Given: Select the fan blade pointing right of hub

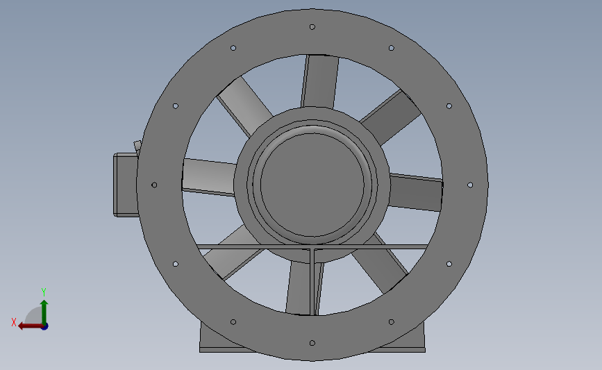Looking at the screenshot, I should [x=416, y=192].
